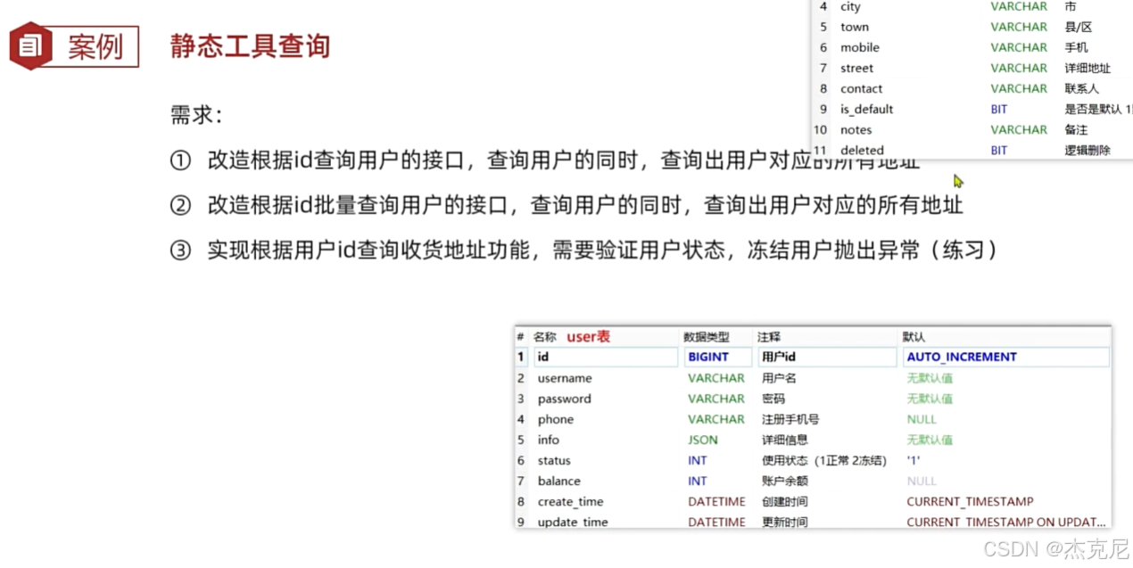This screenshot has height=568, width=1133.
Task: Click the 详细地址 comment cell
Action: (x=1088, y=68)
